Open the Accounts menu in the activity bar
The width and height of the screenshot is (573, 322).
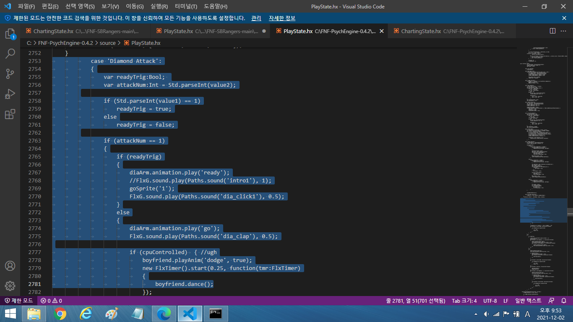10,266
